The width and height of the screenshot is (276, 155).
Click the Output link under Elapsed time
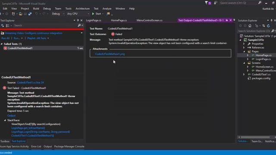[12, 115]
